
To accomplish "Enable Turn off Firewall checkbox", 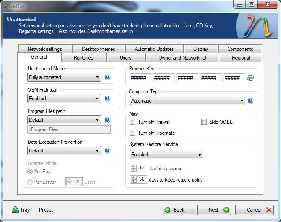I will click(132, 122).
